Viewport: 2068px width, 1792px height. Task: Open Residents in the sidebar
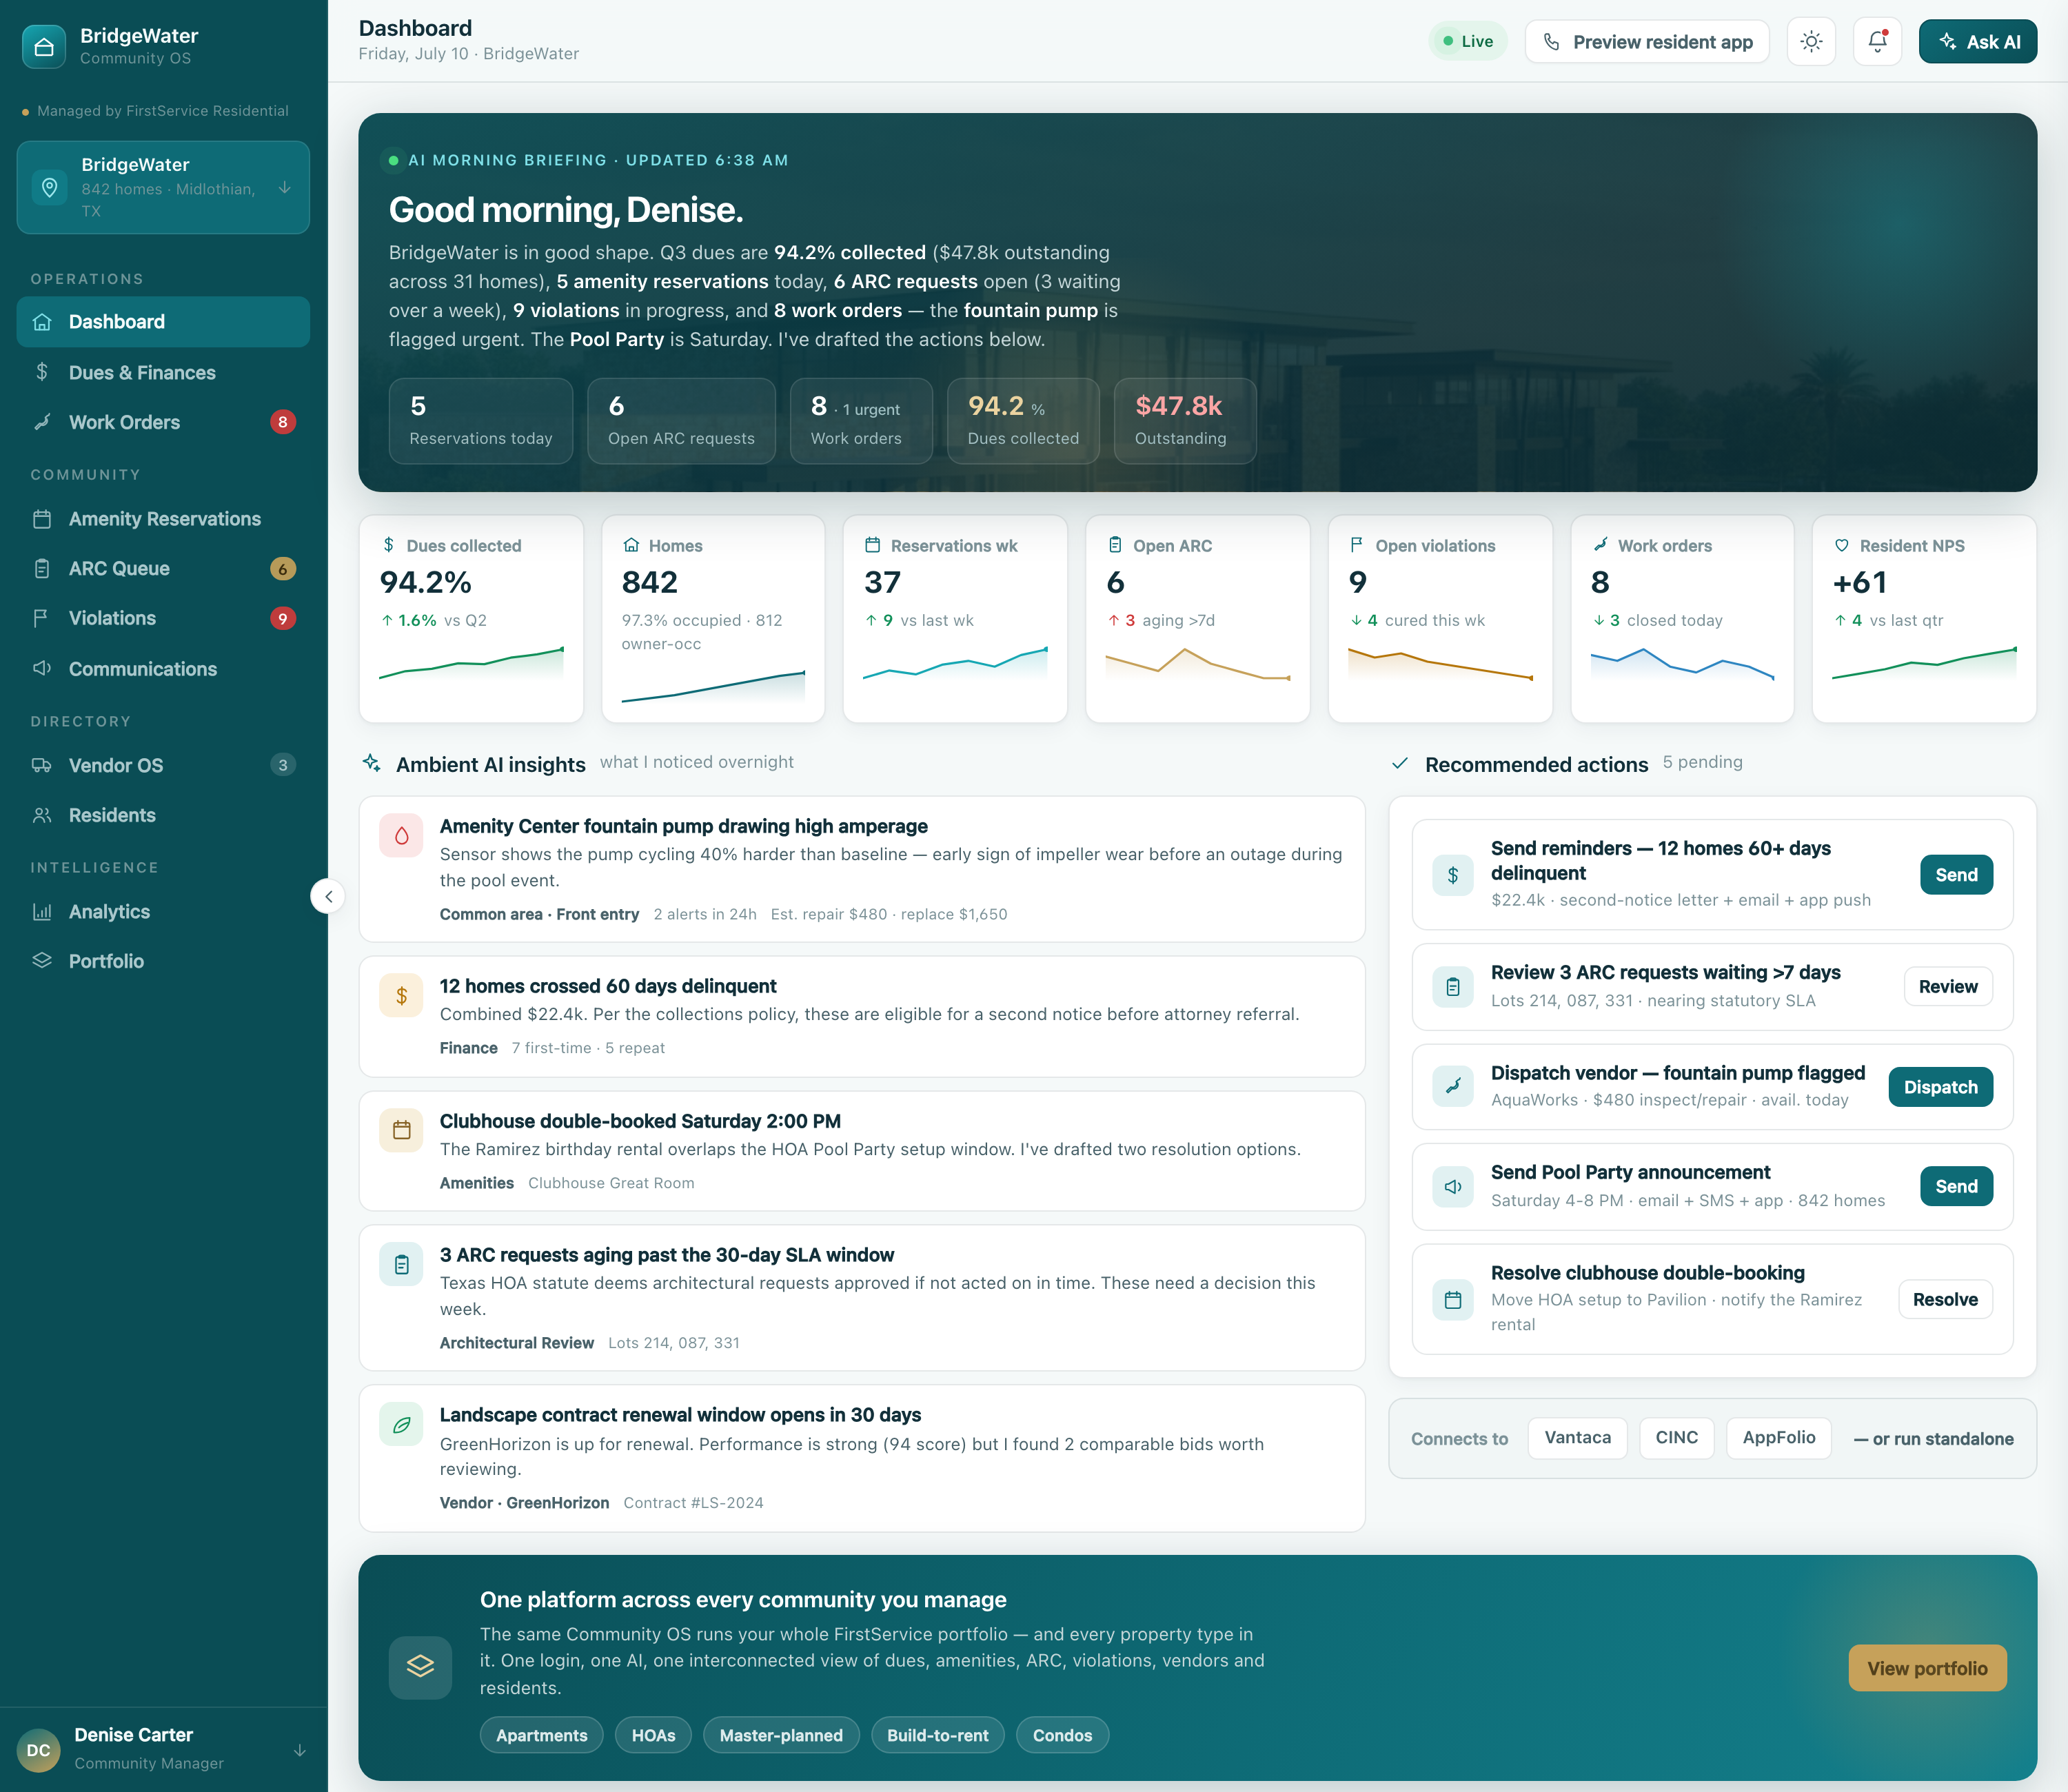(x=163, y=815)
